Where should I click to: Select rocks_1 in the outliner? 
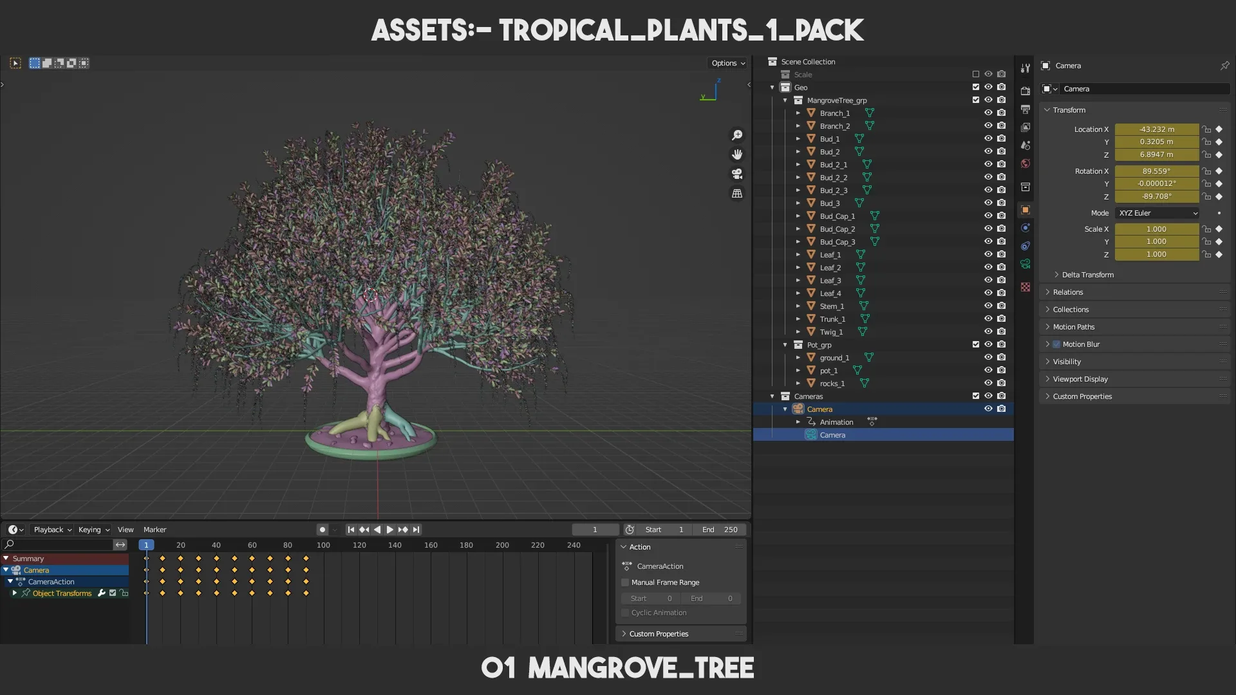832,384
